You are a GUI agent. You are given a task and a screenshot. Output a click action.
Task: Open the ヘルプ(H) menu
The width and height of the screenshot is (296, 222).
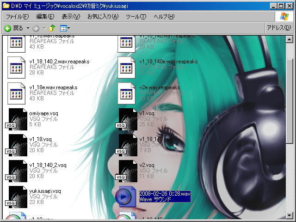pos(164,17)
